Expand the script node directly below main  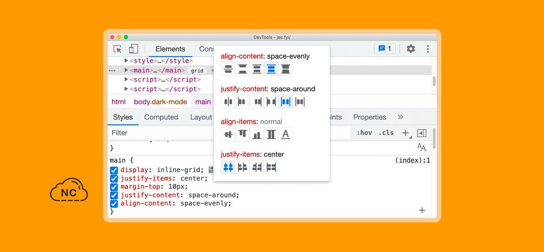pyautogui.click(x=126, y=80)
